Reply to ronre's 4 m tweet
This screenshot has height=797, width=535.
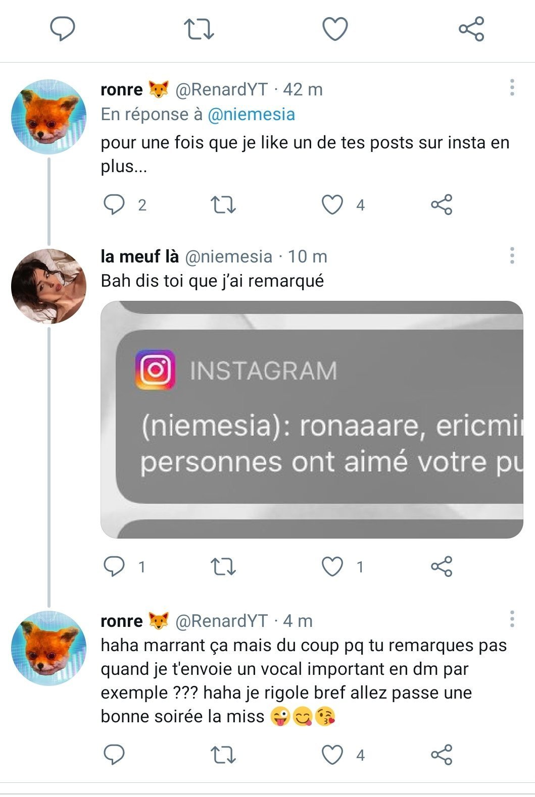click(114, 755)
